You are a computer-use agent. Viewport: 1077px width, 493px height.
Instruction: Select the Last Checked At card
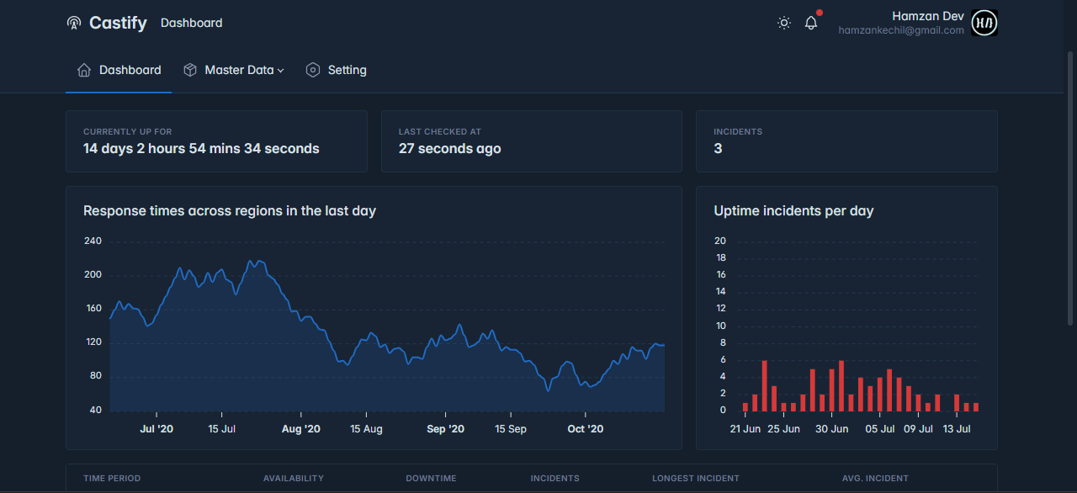pyautogui.click(x=531, y=141)
